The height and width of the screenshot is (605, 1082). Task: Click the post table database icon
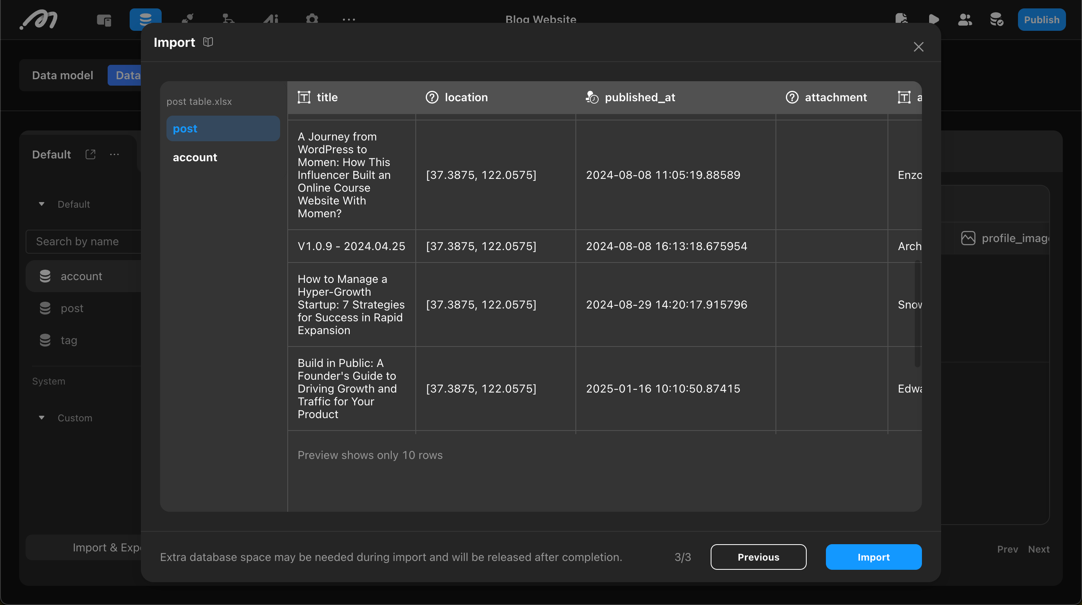[x=45, y=308]
